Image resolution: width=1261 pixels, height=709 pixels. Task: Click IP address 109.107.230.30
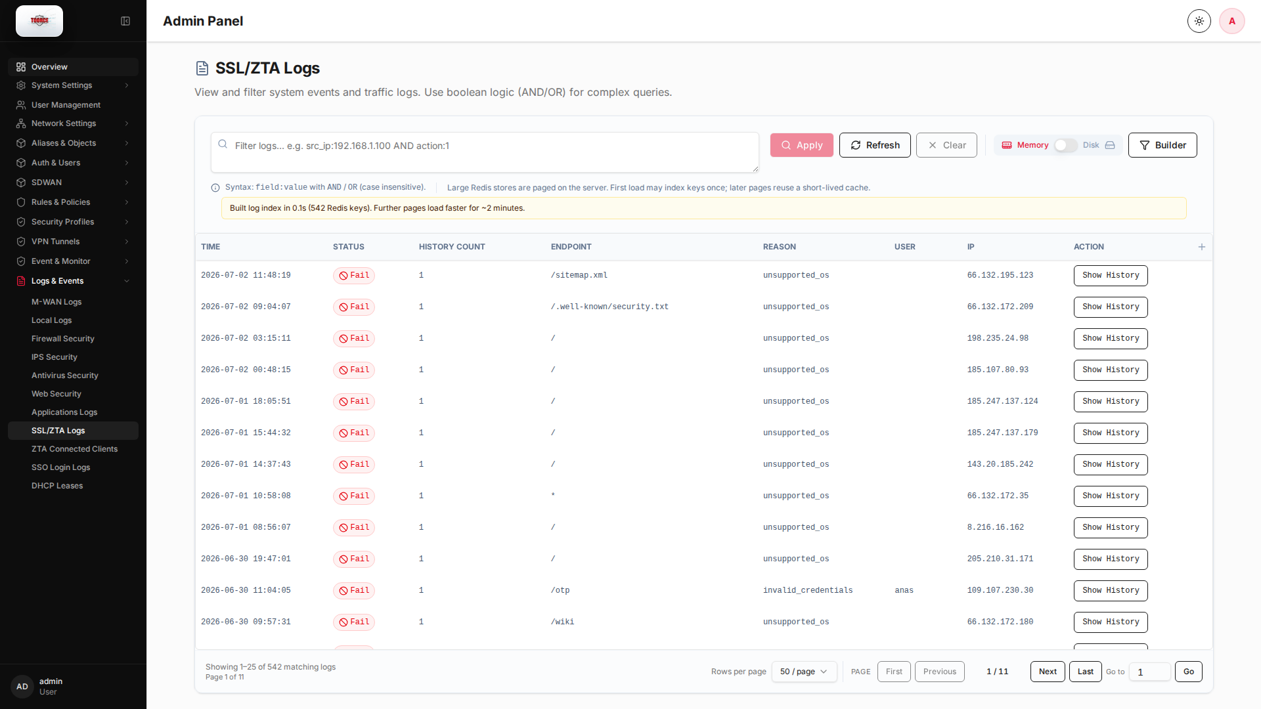pos(1000,591)
